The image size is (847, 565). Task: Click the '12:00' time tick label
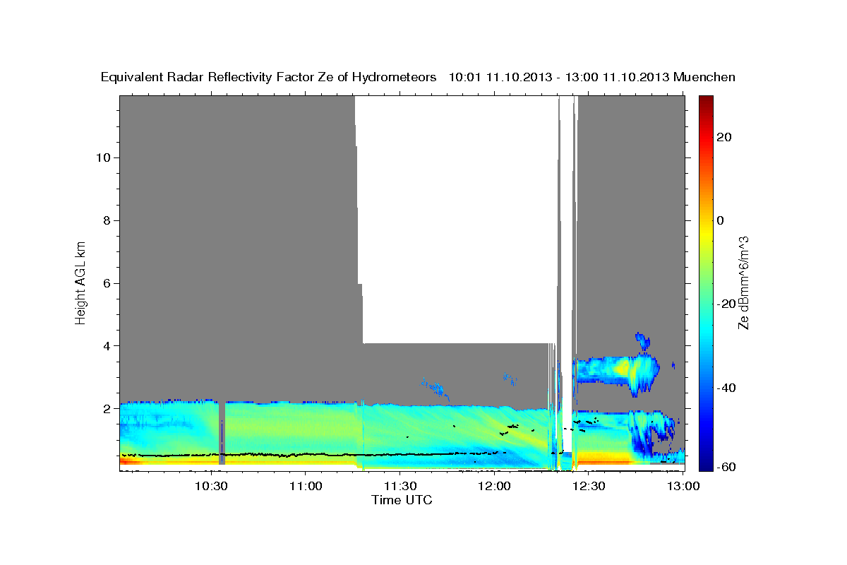(x=495, y=487)
